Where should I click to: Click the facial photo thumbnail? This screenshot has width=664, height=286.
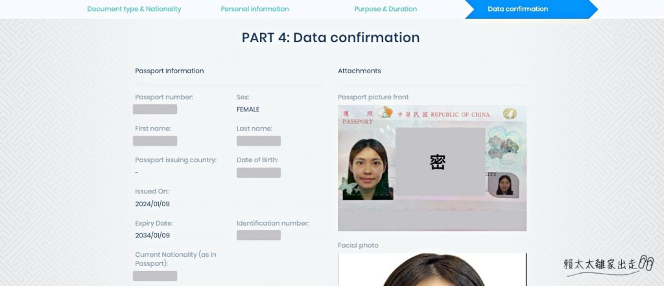(432, 270)
